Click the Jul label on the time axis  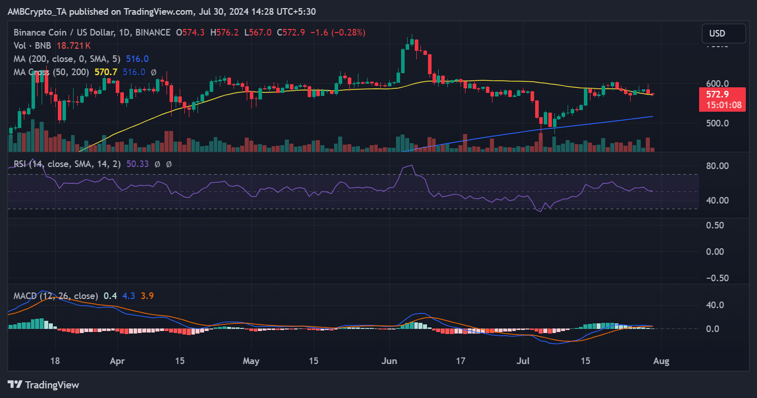(x=523, y=361)
